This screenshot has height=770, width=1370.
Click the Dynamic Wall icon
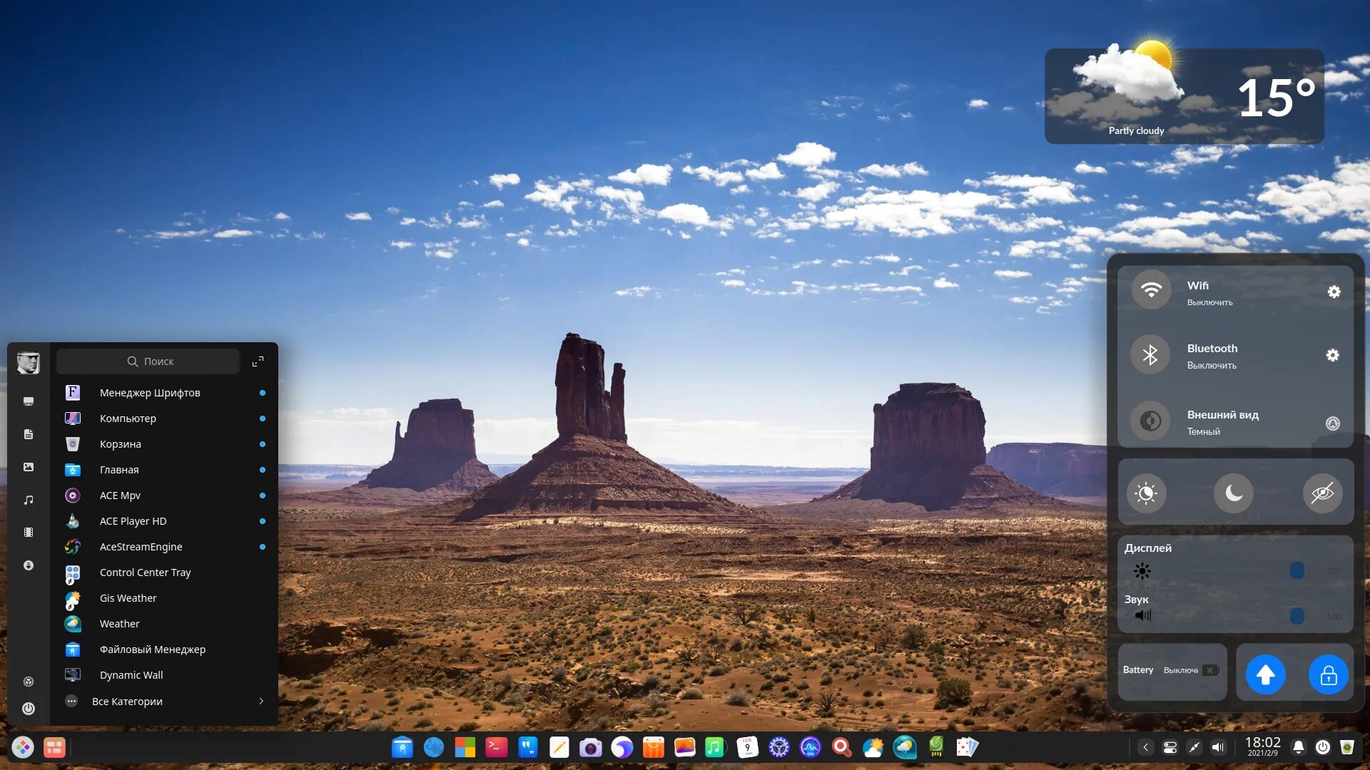click(x=73, y=675)
